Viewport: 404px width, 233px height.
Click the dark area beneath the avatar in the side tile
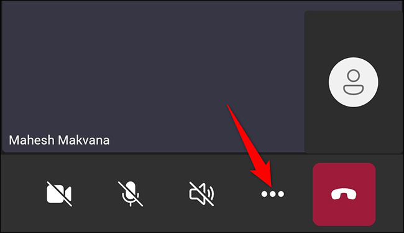(x=354, y=130)
